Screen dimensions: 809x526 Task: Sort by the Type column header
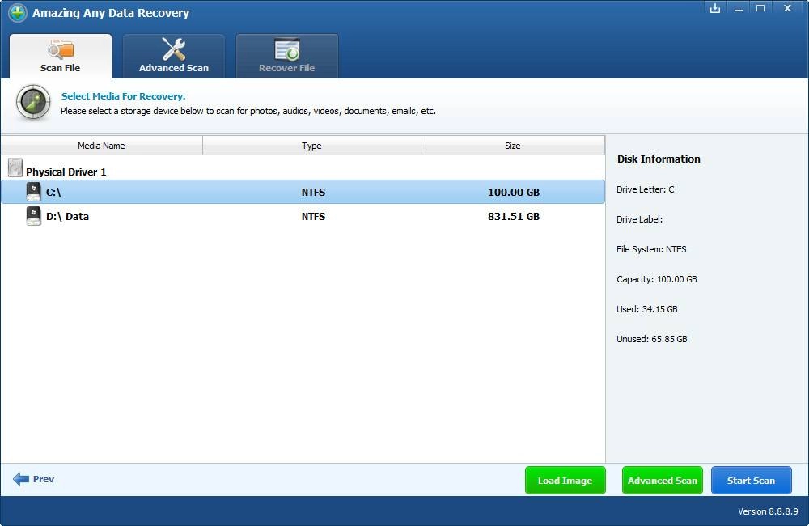coord(311,146)
